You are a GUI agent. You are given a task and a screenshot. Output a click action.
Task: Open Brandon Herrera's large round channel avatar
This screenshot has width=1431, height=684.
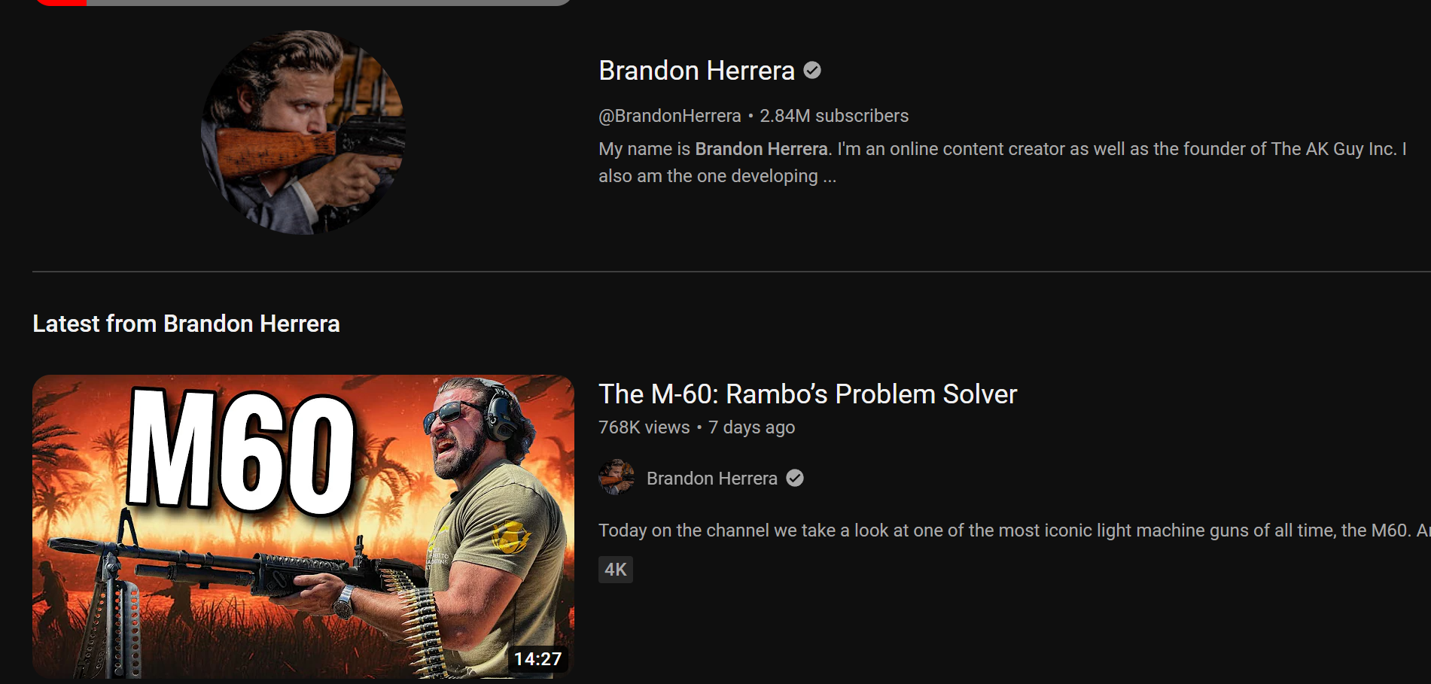(303, 132)
